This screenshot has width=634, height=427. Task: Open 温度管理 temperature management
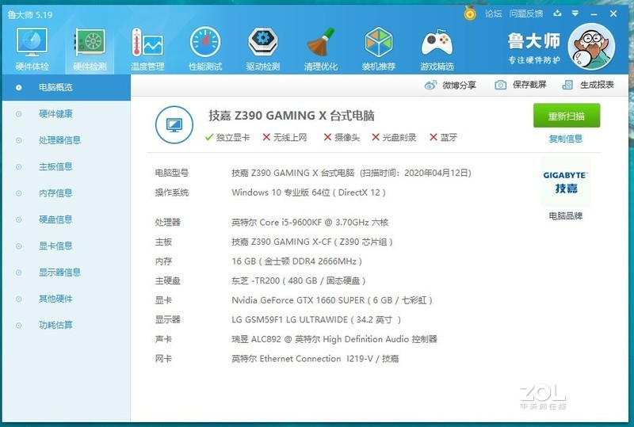click(147, 48)
